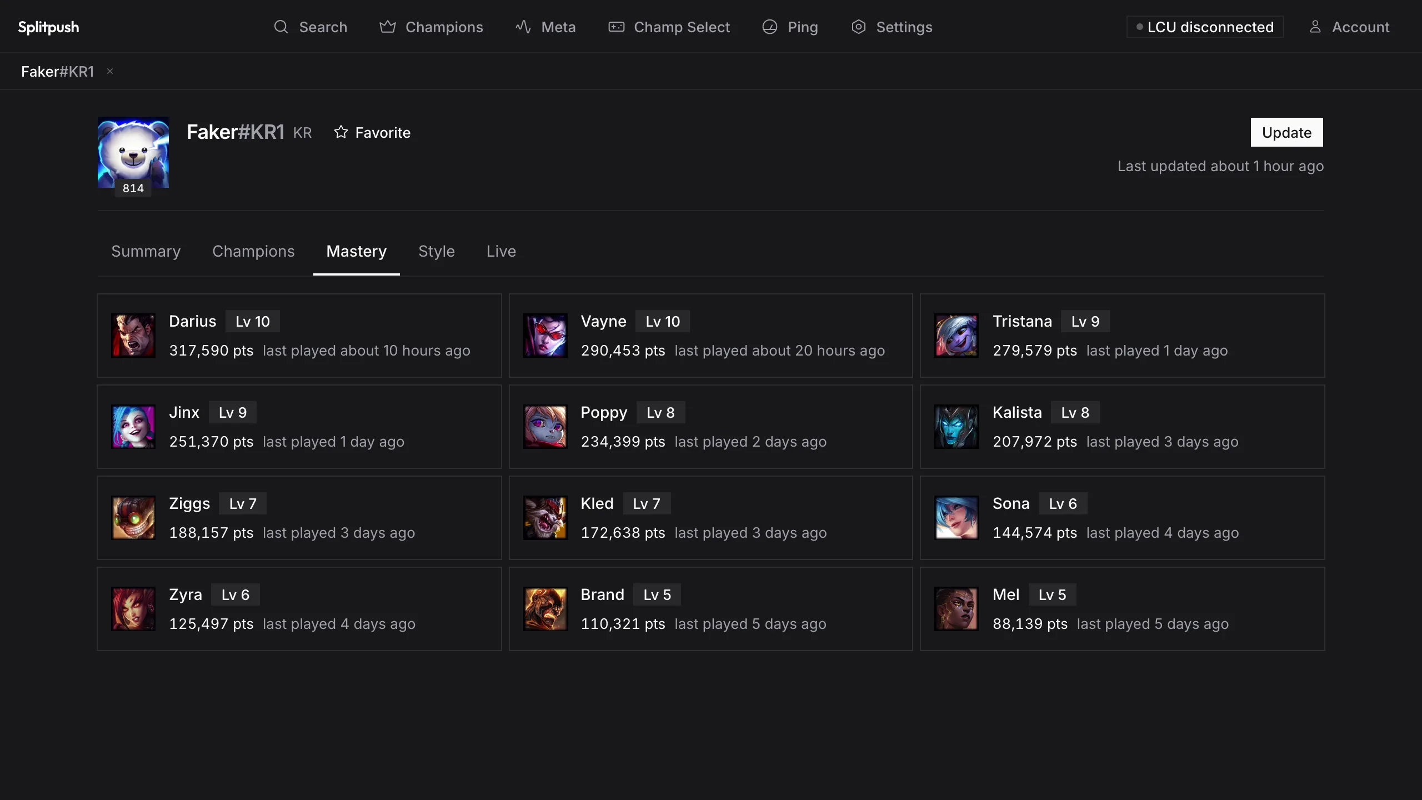
Task: Go to the Meta page
Action: coord(546,27)
